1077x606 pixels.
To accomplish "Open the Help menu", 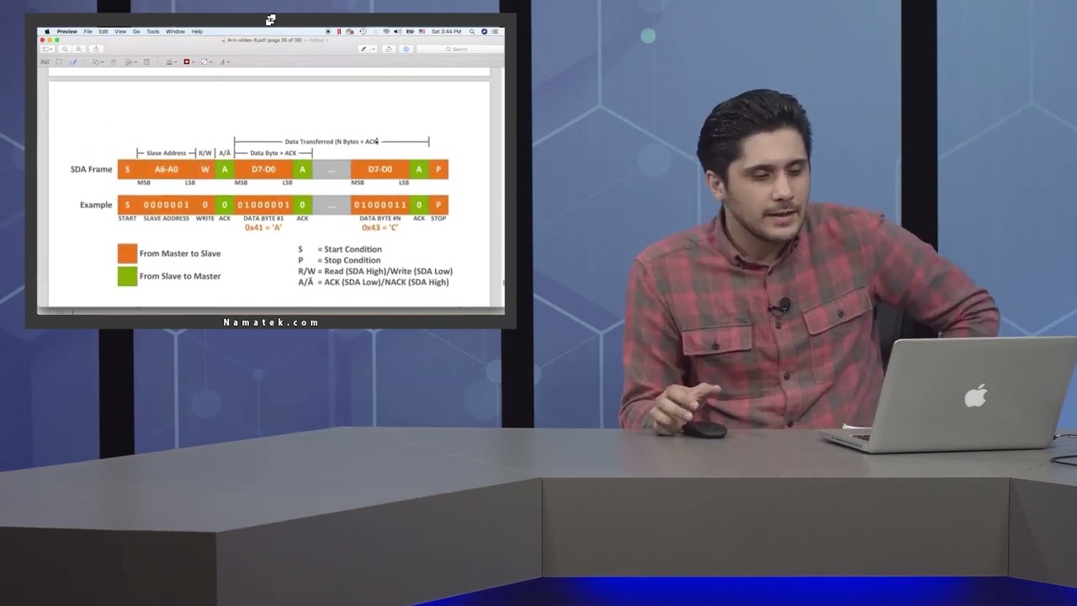I will [197, 31].
